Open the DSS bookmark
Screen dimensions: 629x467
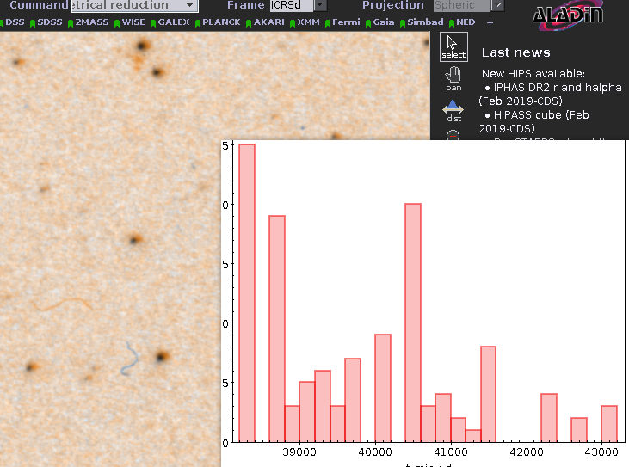[15, 22]
